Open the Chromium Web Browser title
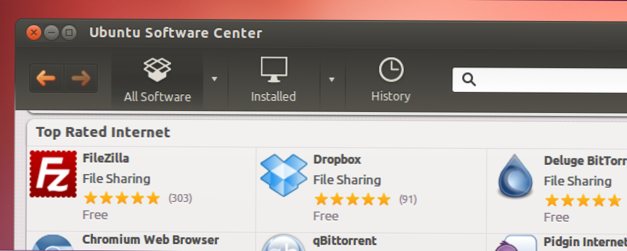Viewport: 627px width, 251px height. click(151, 240)
